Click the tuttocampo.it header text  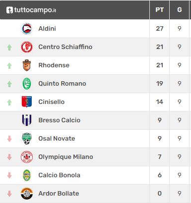point(35,10)
